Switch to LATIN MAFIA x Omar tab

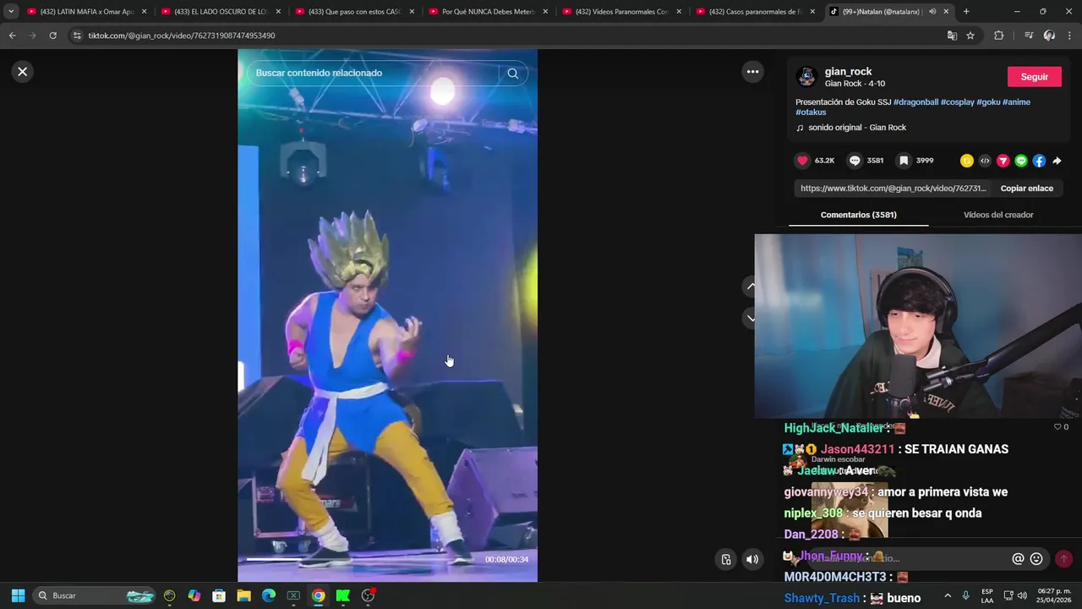(x=87, y=12)
